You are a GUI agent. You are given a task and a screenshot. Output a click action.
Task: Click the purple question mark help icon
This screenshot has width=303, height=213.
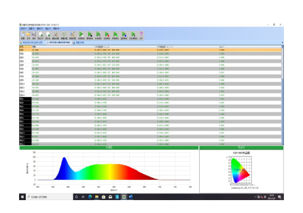point(141,35)
